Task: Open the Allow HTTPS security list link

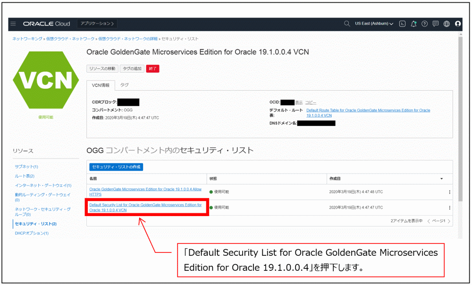Action: click(145, 192)
